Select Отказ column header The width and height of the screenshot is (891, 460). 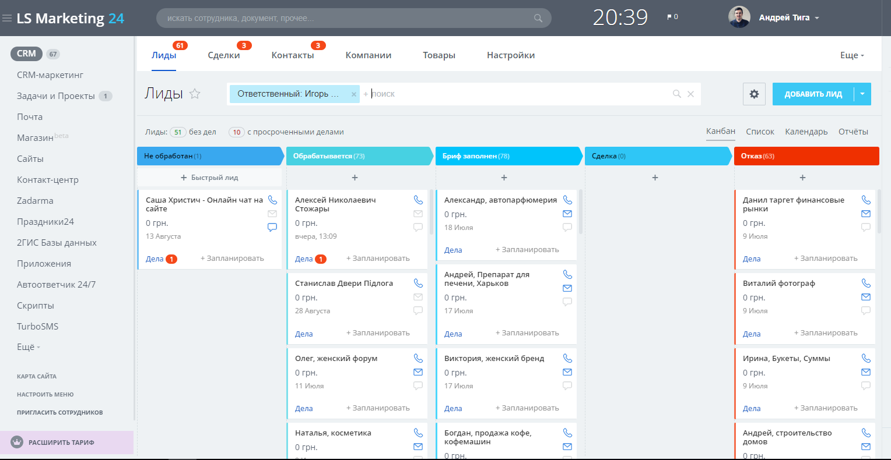[x=806, y=156]
